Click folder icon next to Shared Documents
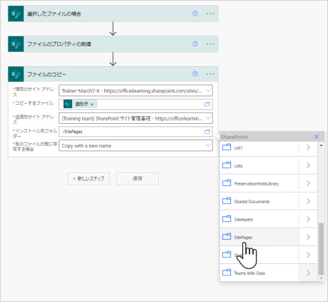This screenshot has width=328, height=302. [226, 200]
